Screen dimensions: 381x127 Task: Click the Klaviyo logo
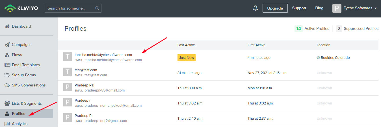21,8
